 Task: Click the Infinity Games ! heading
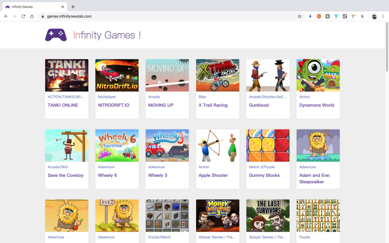(107, 35)
